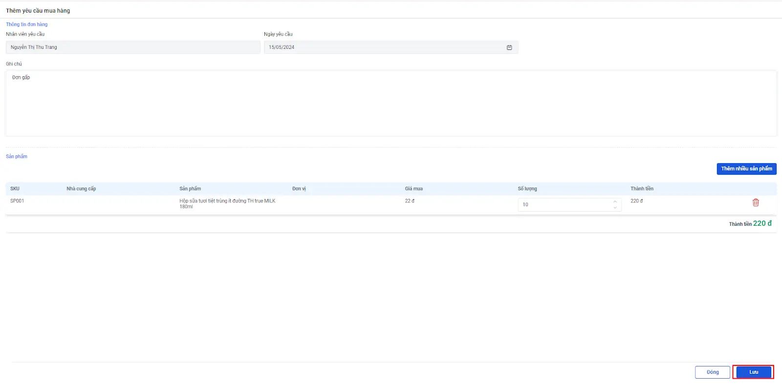Select the SKU column header
This screenshot has height=386, width=782.
pos(15,189)
